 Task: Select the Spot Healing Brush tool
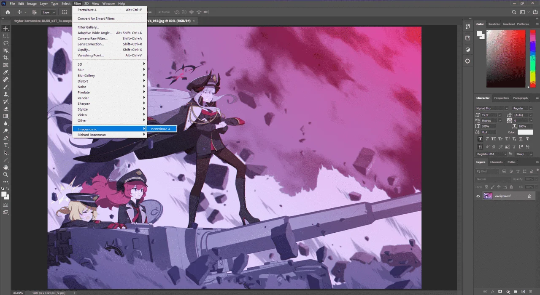pyautogui.click(x=6, y=80)
